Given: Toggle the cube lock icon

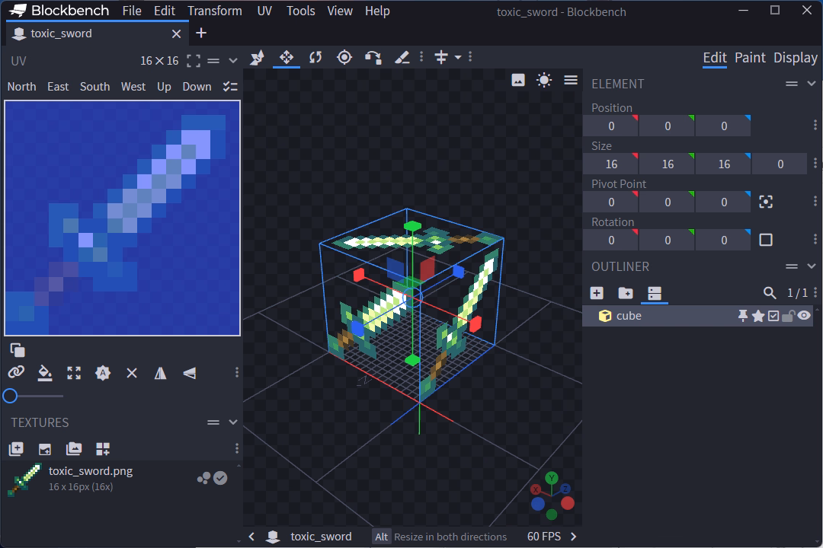Looking at the screenshot, I should (789, 316).
